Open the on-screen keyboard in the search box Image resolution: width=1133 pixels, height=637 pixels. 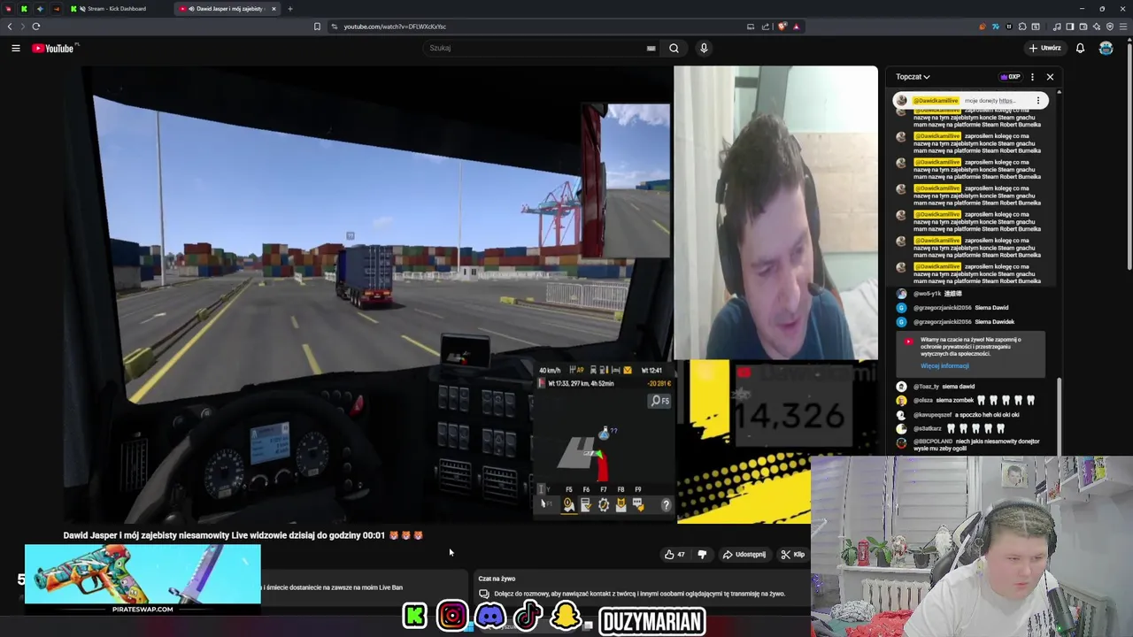651,48
